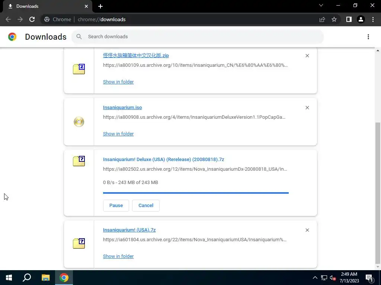Cancel the Insaniquarium Deluxe download
The height and width of the screenshot is (285, 381).
[x=146, y=206]
